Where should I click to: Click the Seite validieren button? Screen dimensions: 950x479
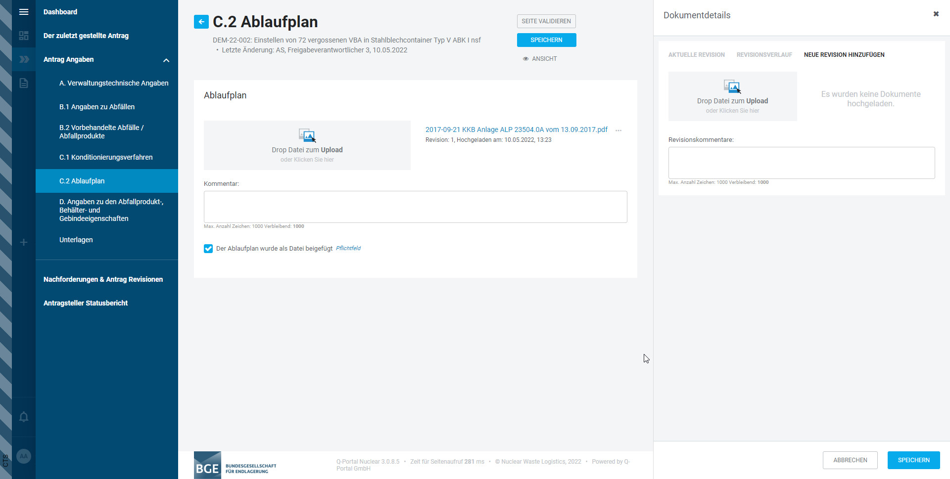coord(546,21)
